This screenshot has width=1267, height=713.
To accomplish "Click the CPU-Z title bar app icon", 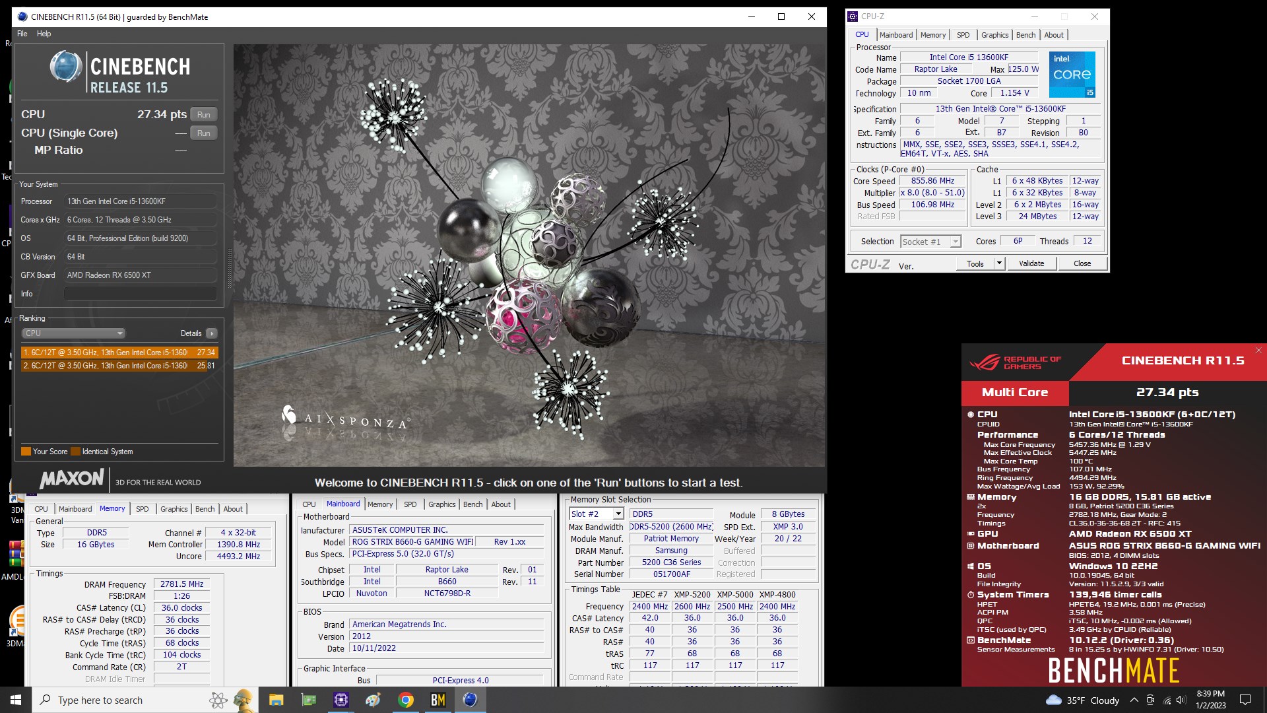I will coord(853,17).
